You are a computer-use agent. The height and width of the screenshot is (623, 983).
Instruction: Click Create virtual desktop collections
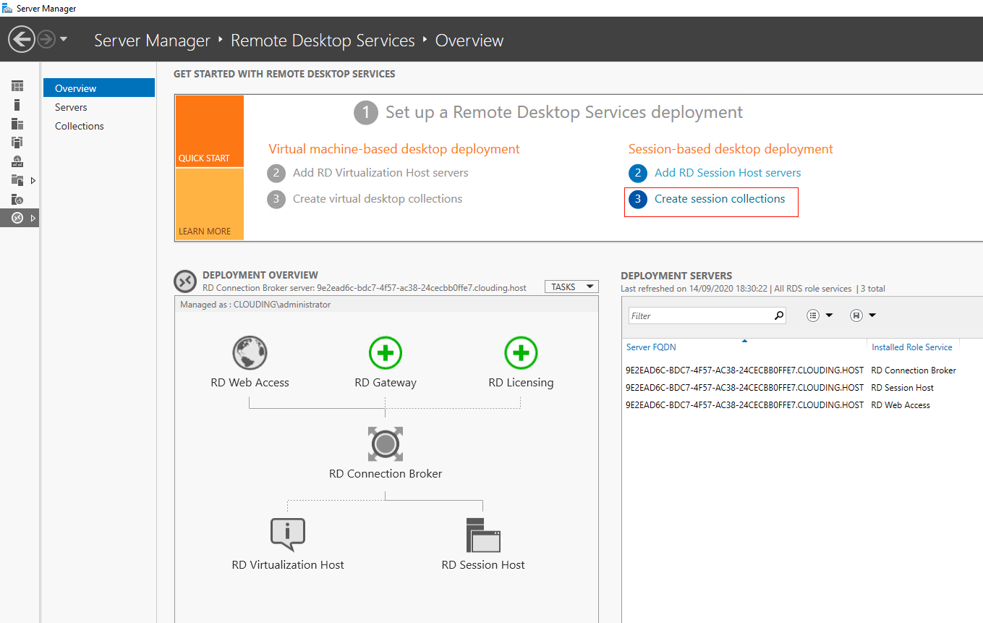(x=378, y=199)
